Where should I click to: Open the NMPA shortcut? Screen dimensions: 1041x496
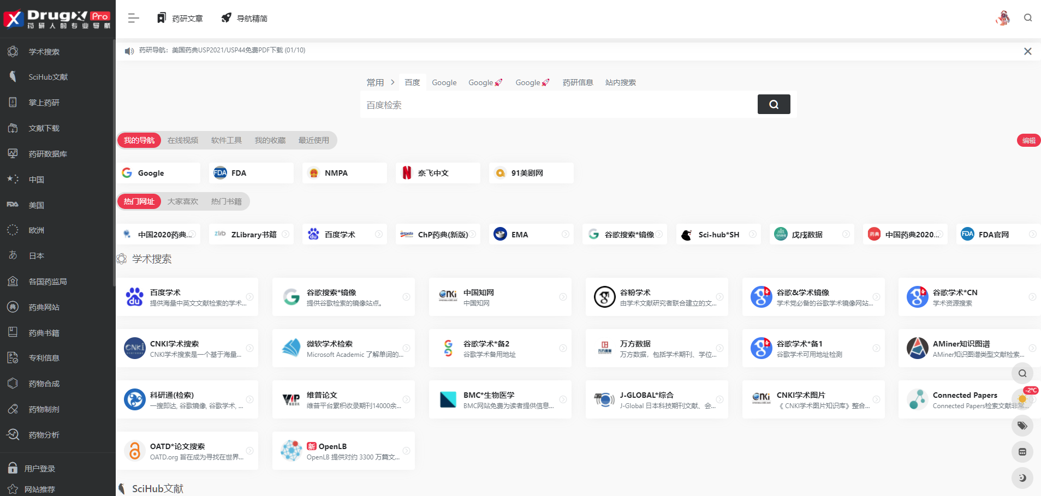click(x=344, y=173)
